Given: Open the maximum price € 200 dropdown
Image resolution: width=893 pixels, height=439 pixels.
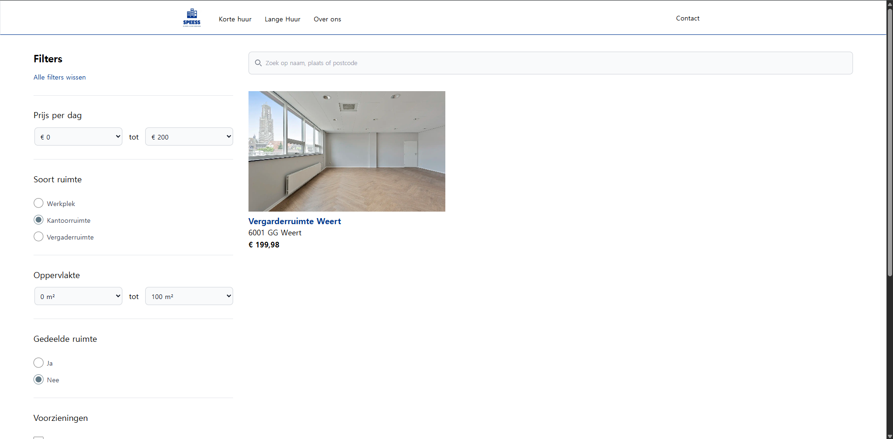Looking at the screenshot, I should point(189,137).
